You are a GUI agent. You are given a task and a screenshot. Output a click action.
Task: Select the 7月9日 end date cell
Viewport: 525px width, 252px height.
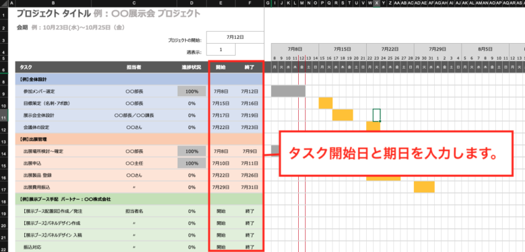[x=250, y=151]
